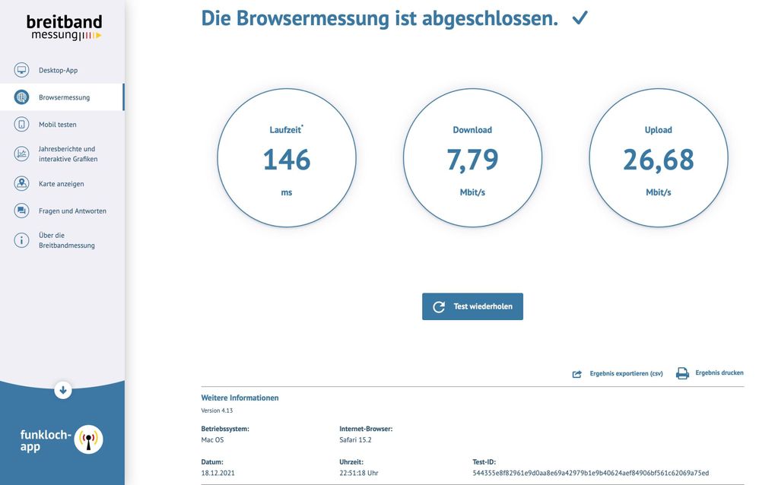This screenshot has width=759, height=485.
Task: Click the Download 7,79 Mbit/s circle
Action: [x=473, y=157]
